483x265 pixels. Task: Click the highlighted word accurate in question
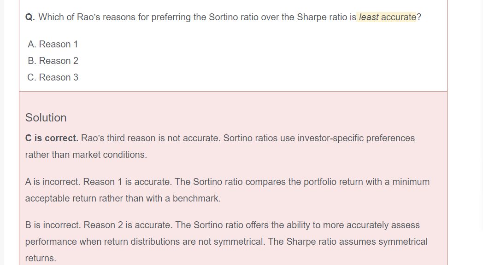(x=398, y=17)
